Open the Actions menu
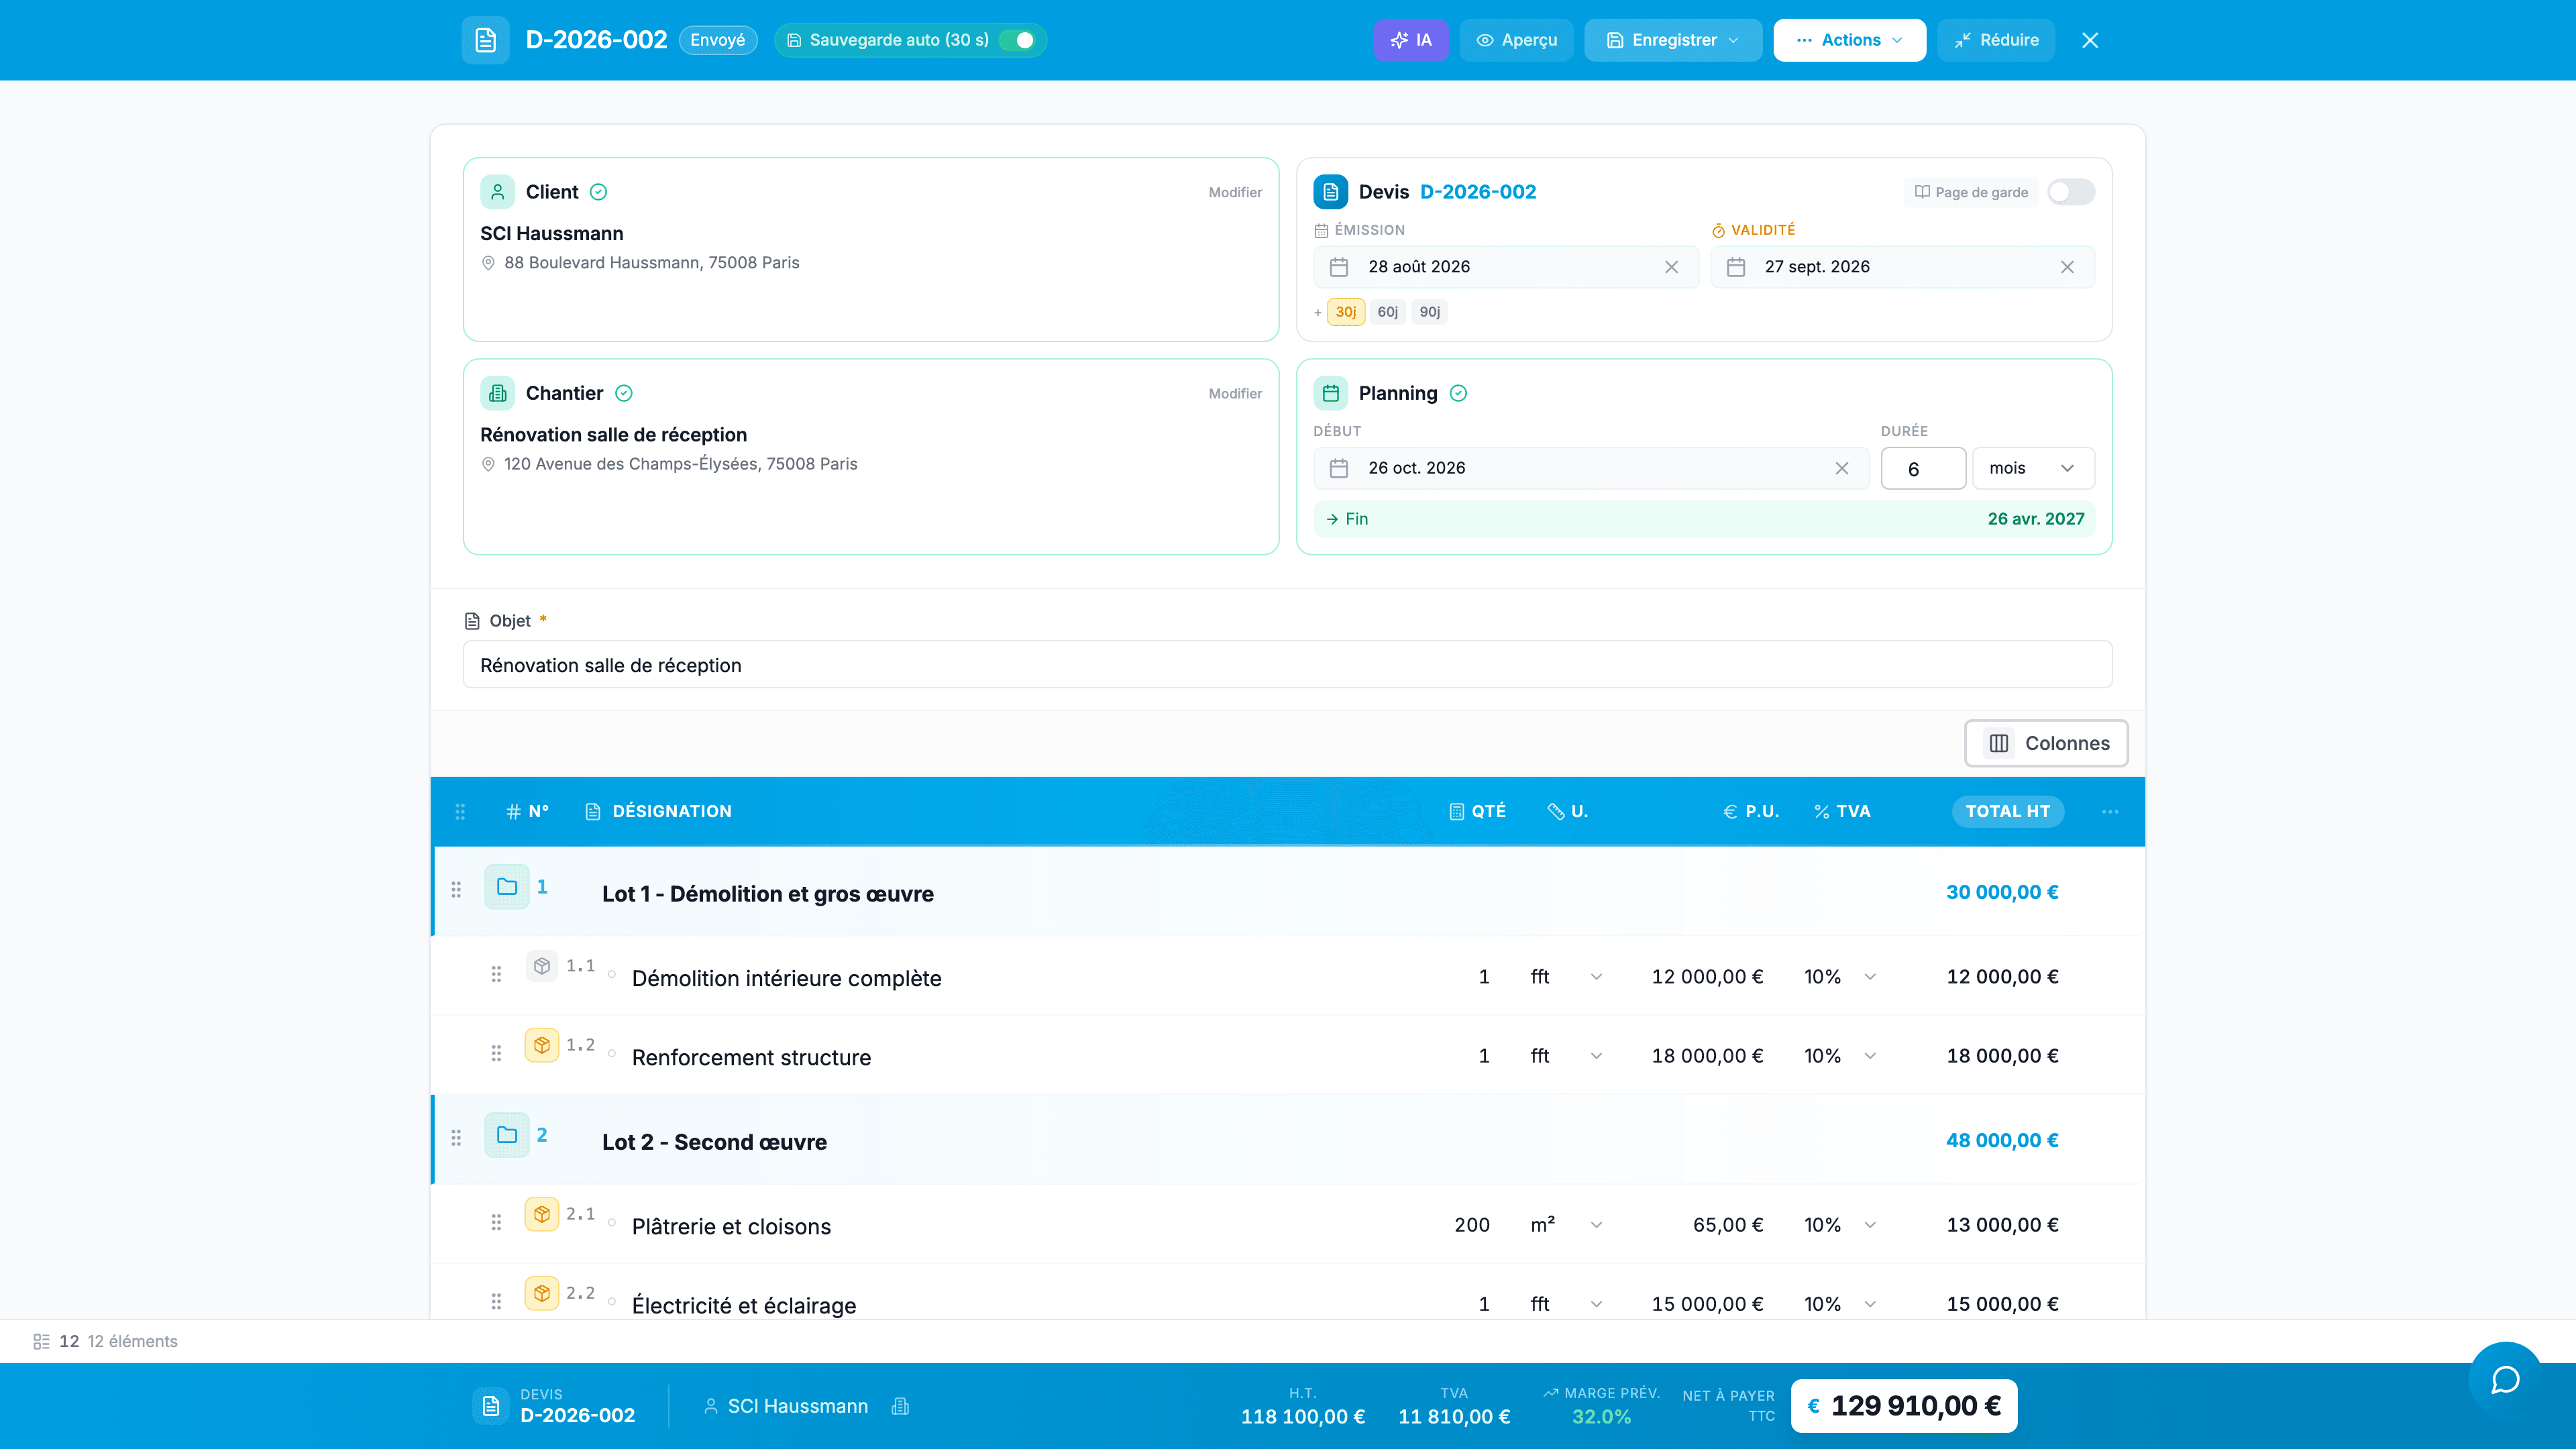 point(1849,40)
